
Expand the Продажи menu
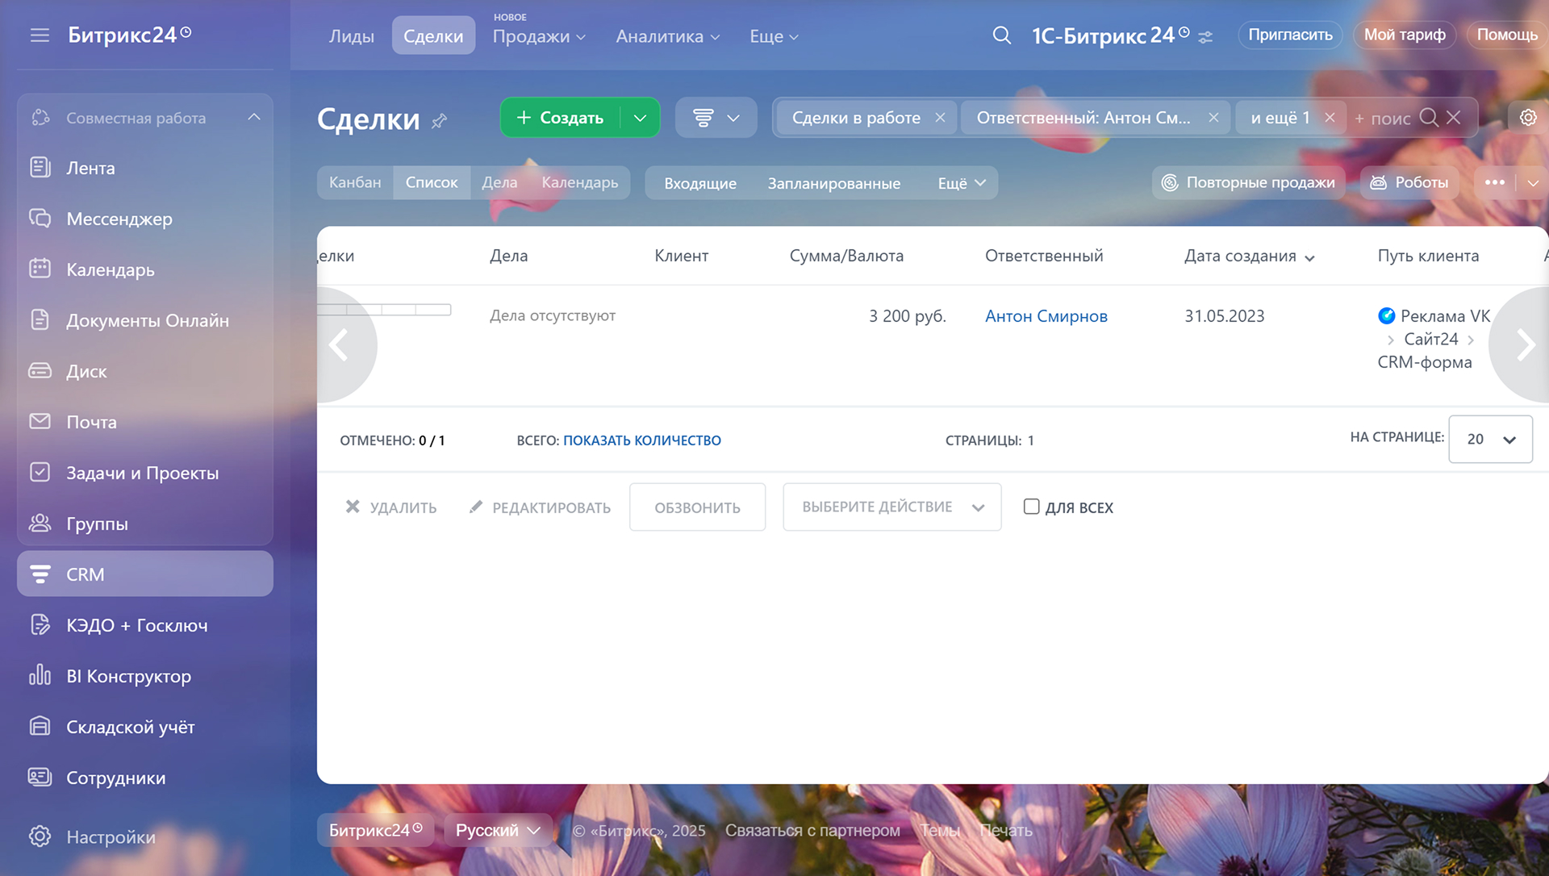(539, 36)
